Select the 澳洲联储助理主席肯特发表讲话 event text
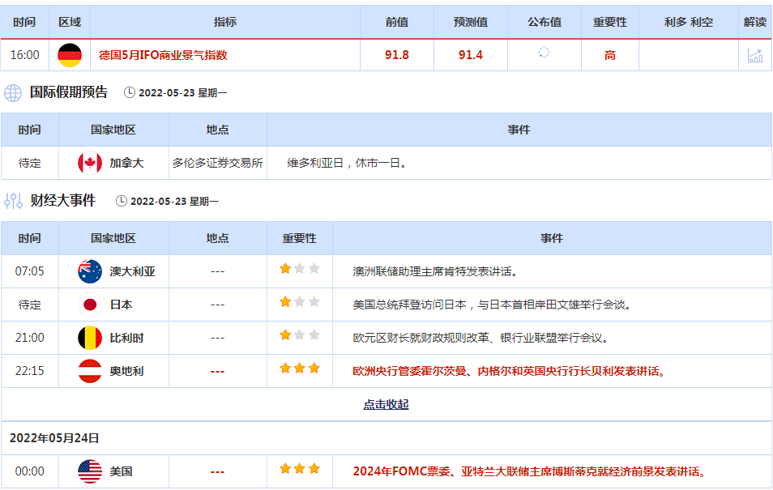 coord(435,271)
